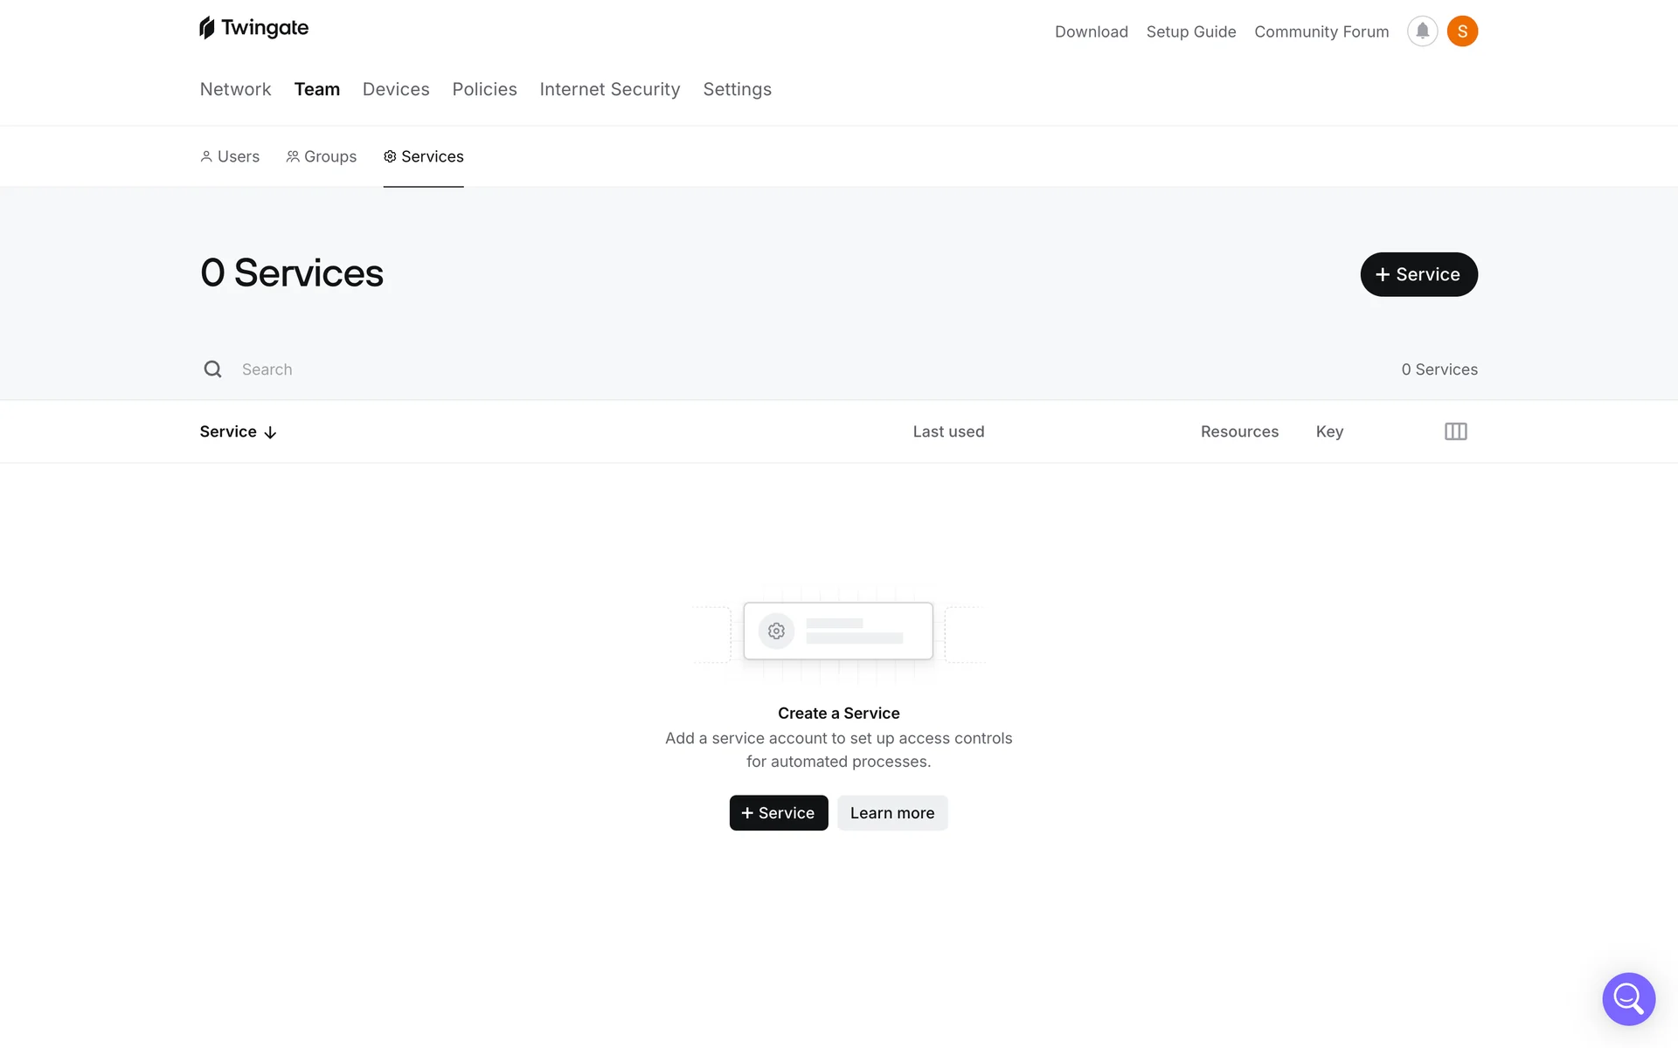Open Policies from the top navigation
Image resolution: width=1678 pixels, height=1048 pixels.
484,89
